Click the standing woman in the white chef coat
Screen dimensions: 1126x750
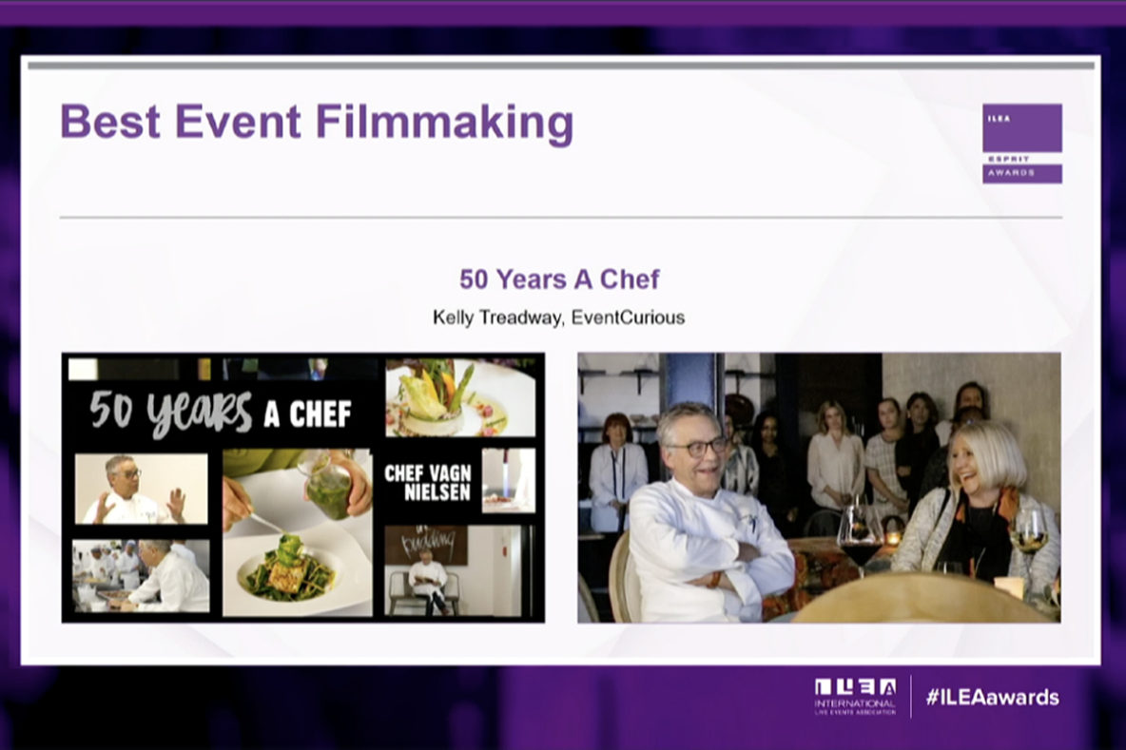click(x=616, y=471)
